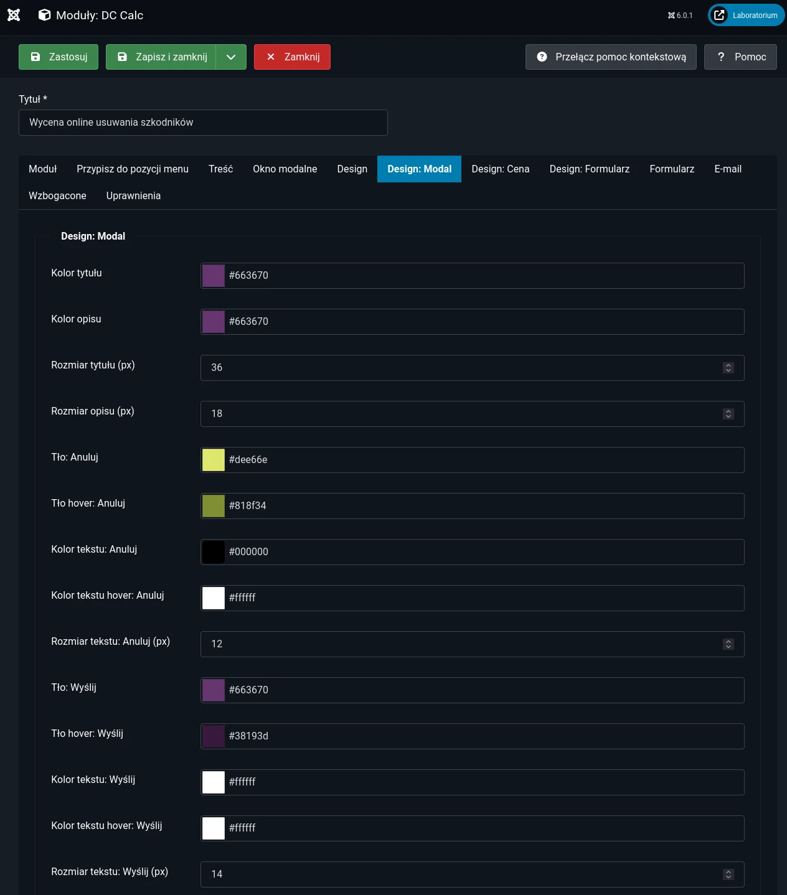Click the Joomla logo icon
The height and width of the screenshot is (895, 787).
pyautogui.click(x=14, y=15)
